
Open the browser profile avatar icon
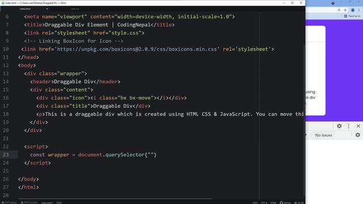(353, 10)
